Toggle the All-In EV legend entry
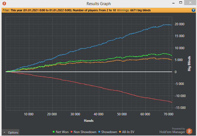 pos(127,132)
